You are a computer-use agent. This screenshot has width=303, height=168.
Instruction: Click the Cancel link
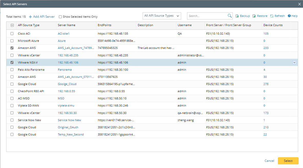click(x=269, y=161)
